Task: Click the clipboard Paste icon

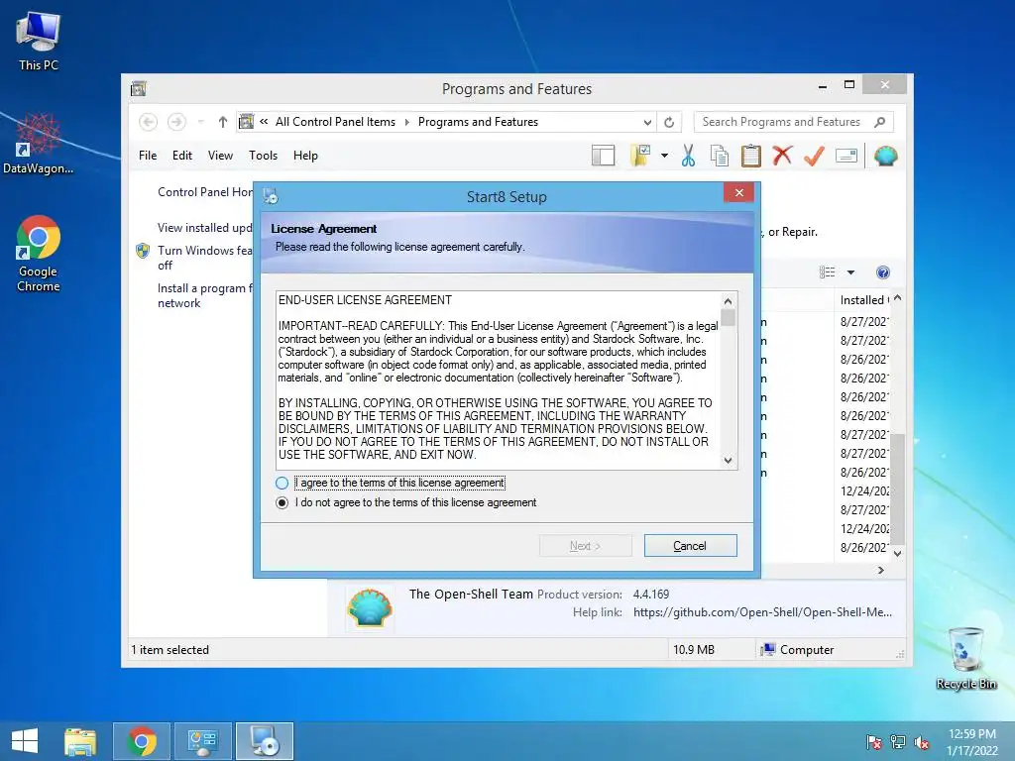Action: click(751, 156)
